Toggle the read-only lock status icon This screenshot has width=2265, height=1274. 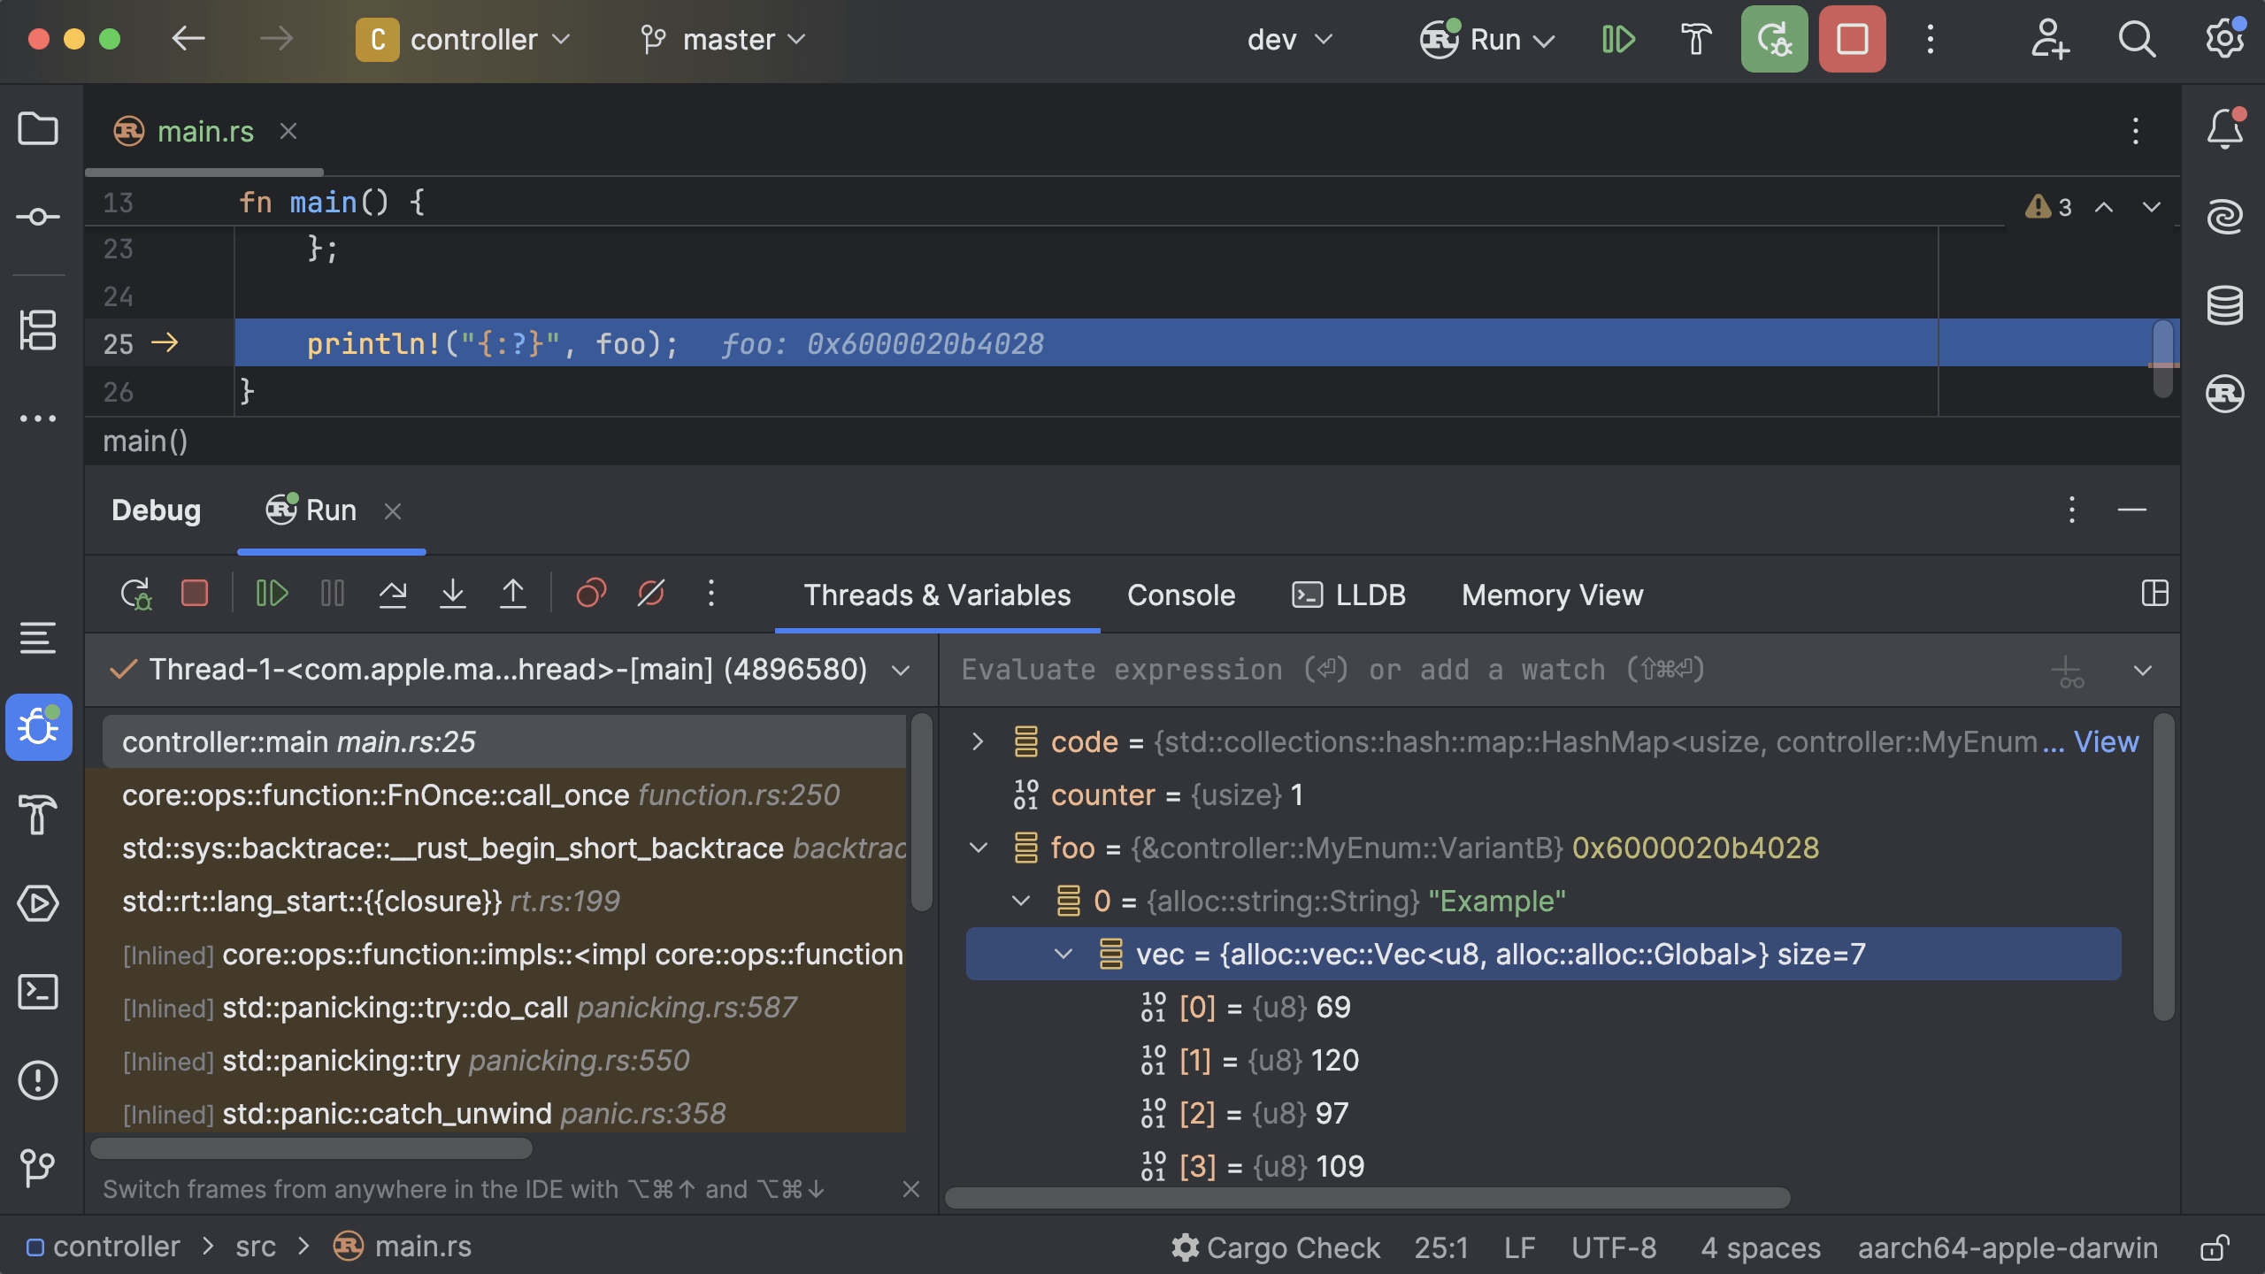(x=2214, y=1247)
